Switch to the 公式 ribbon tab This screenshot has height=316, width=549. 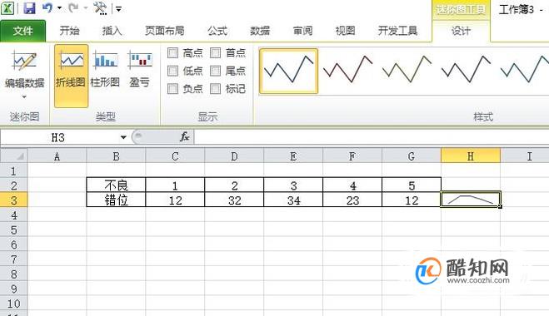pos(217,31)
